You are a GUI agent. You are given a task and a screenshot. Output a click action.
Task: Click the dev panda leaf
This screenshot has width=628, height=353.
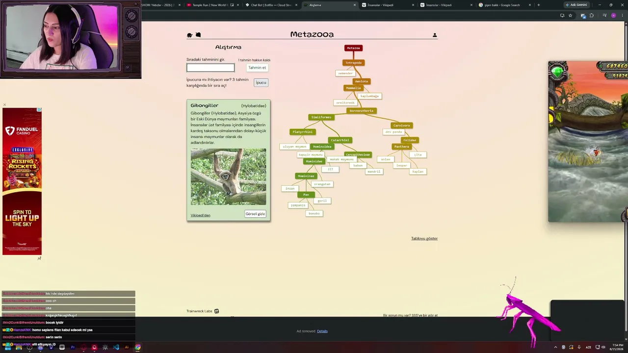click(393, 132)
